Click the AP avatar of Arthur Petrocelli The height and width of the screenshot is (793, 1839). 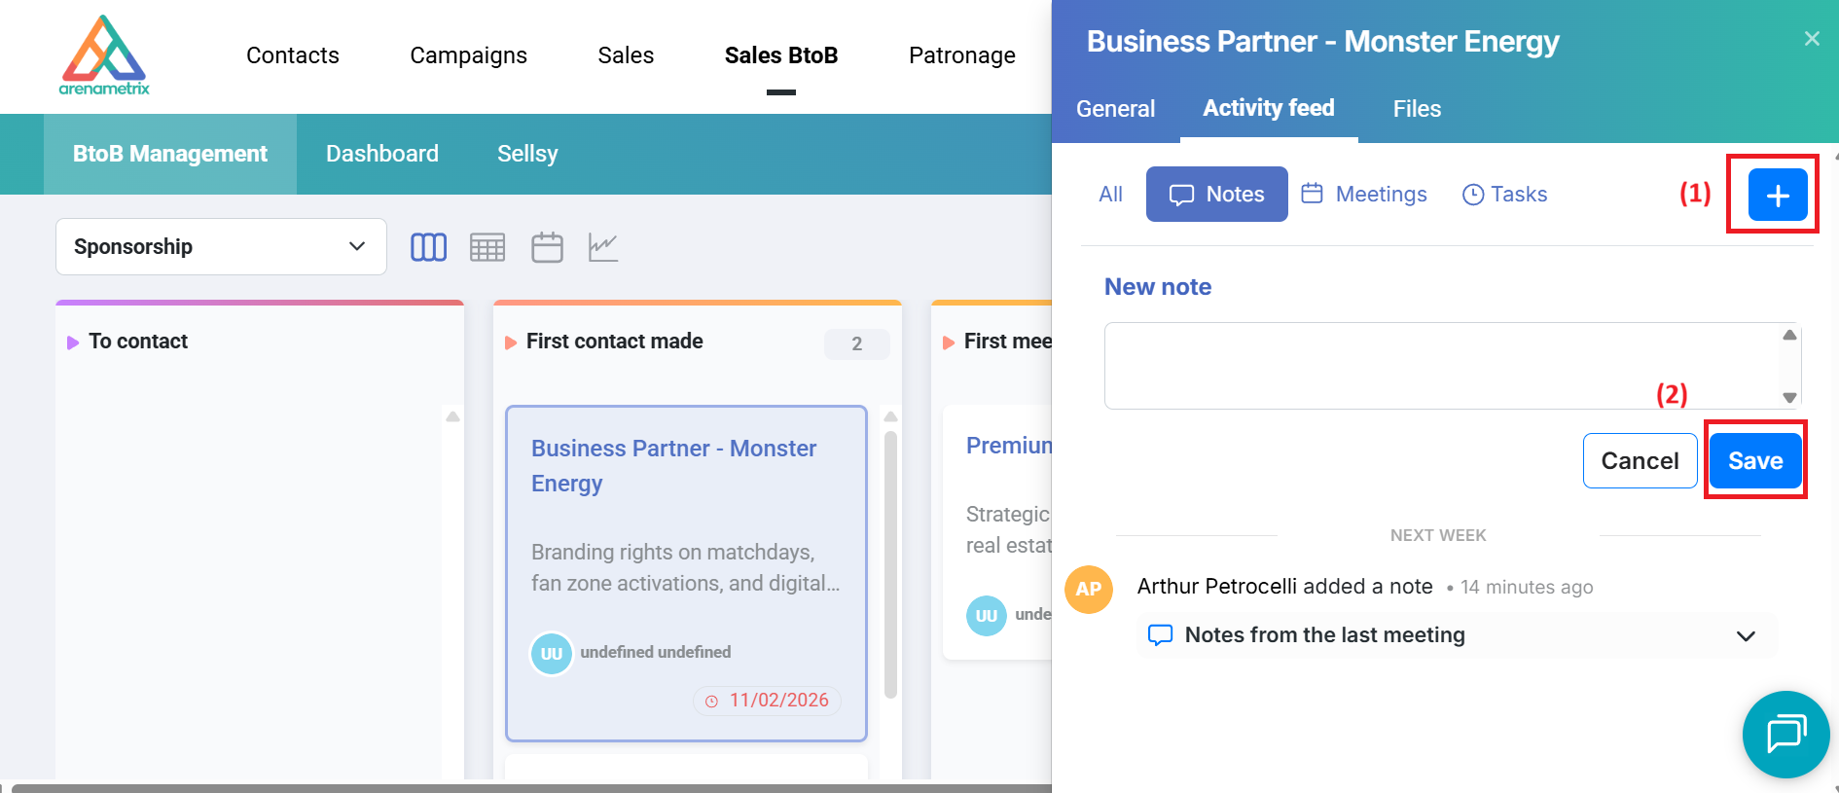(x=1089, y=589)
